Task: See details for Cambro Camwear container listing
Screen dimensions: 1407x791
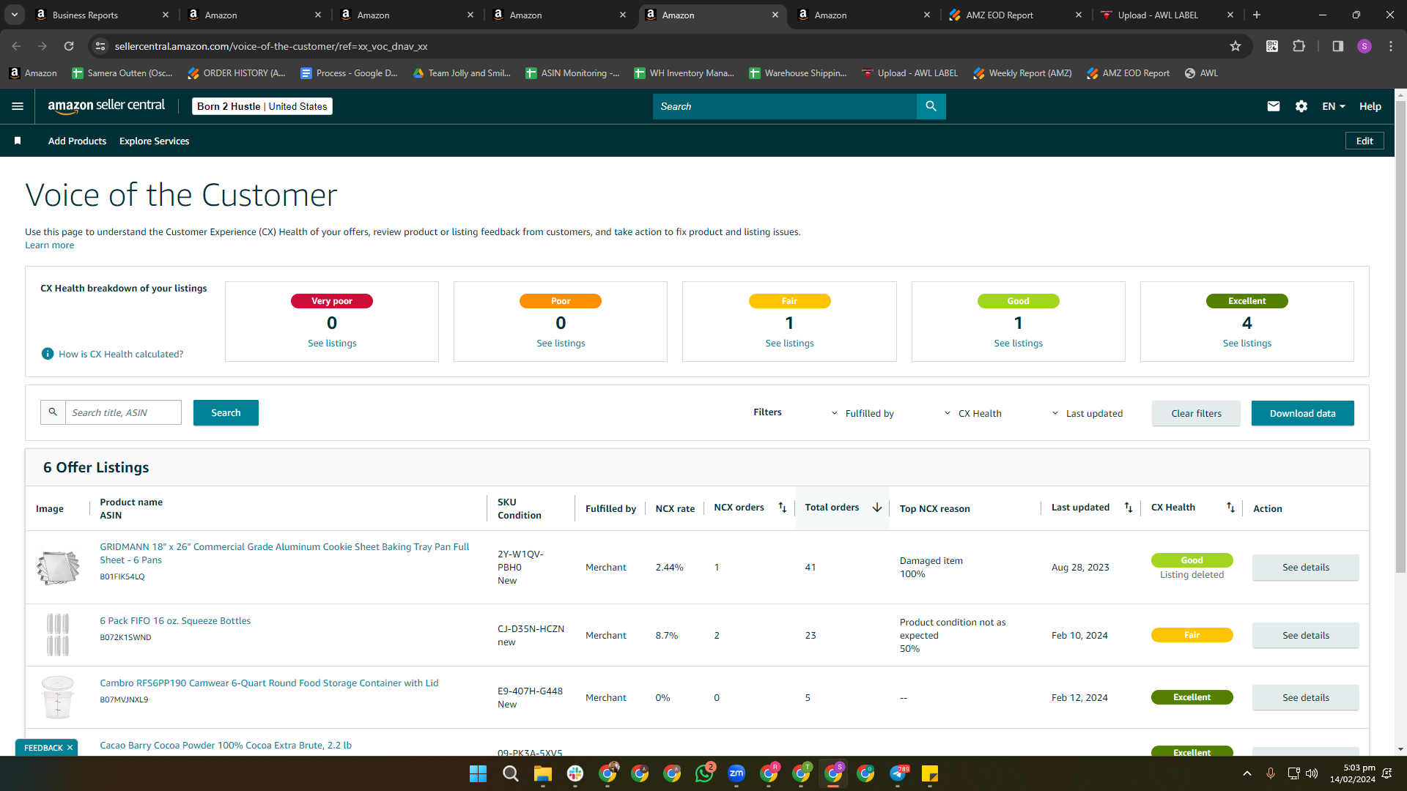Action: pos(1305,697)
